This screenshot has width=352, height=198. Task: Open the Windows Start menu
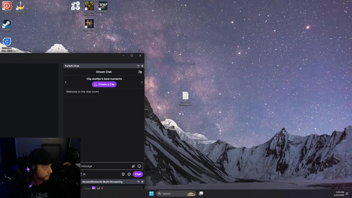(152, 194)
